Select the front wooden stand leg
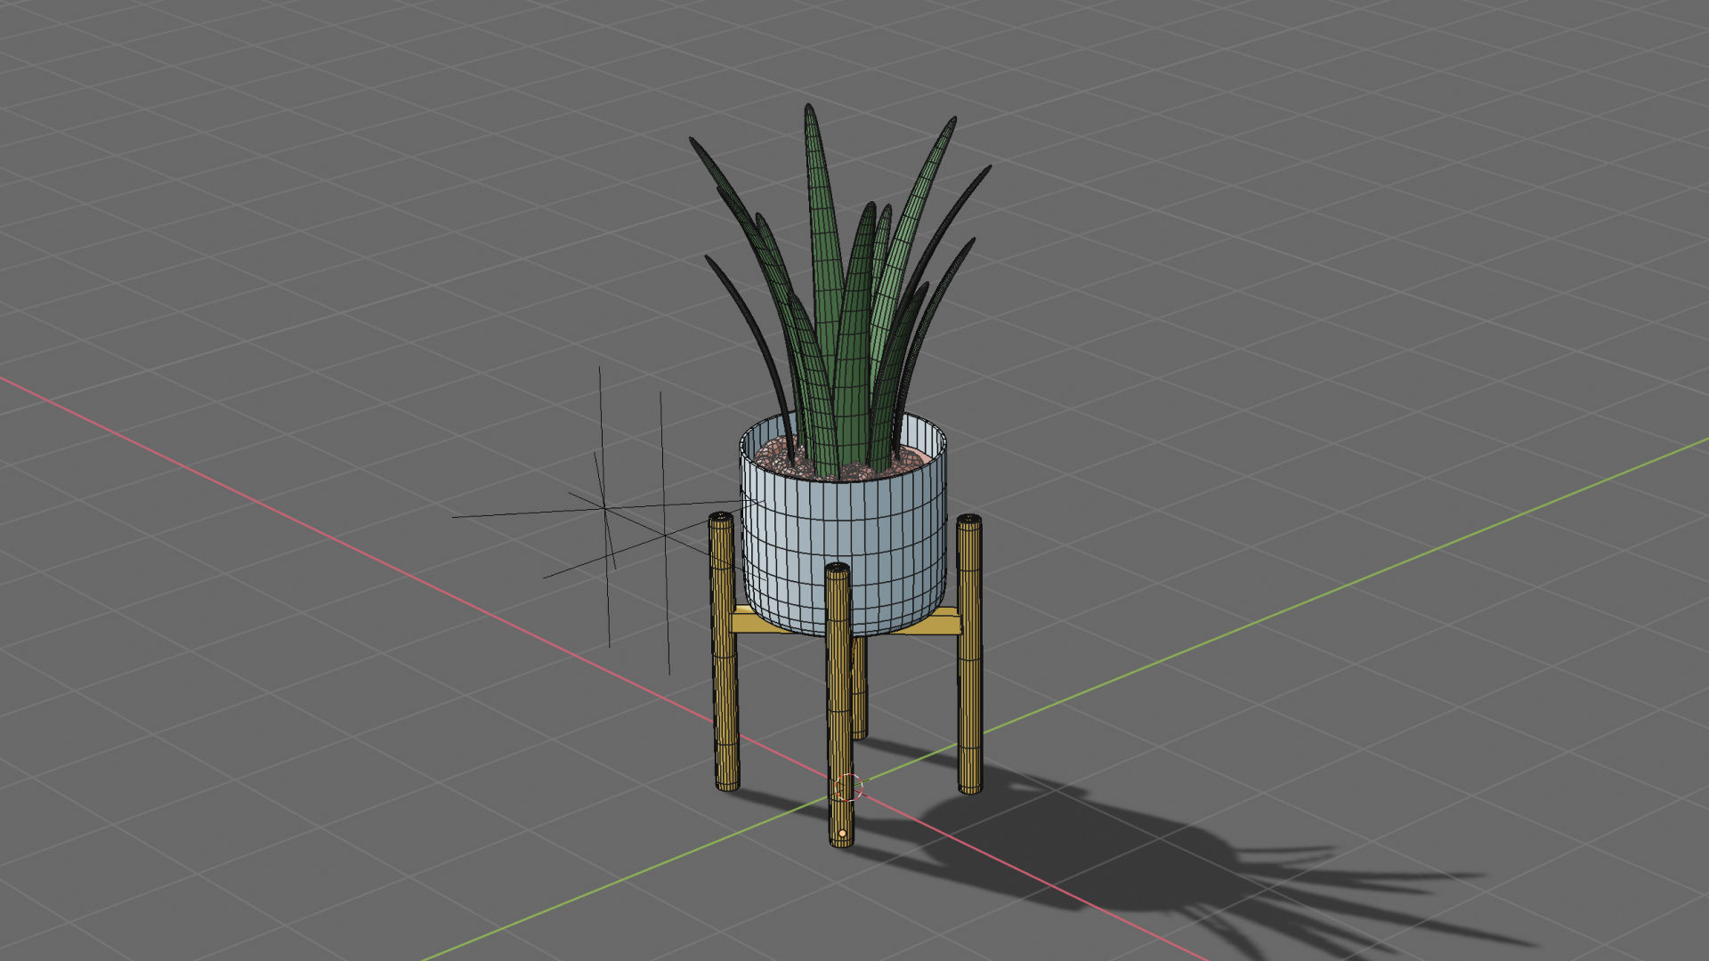The height and width of the screenshot is (961, 1709). click(841, 712)
